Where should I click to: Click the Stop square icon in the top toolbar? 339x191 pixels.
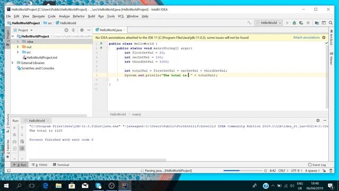[308, 23]
